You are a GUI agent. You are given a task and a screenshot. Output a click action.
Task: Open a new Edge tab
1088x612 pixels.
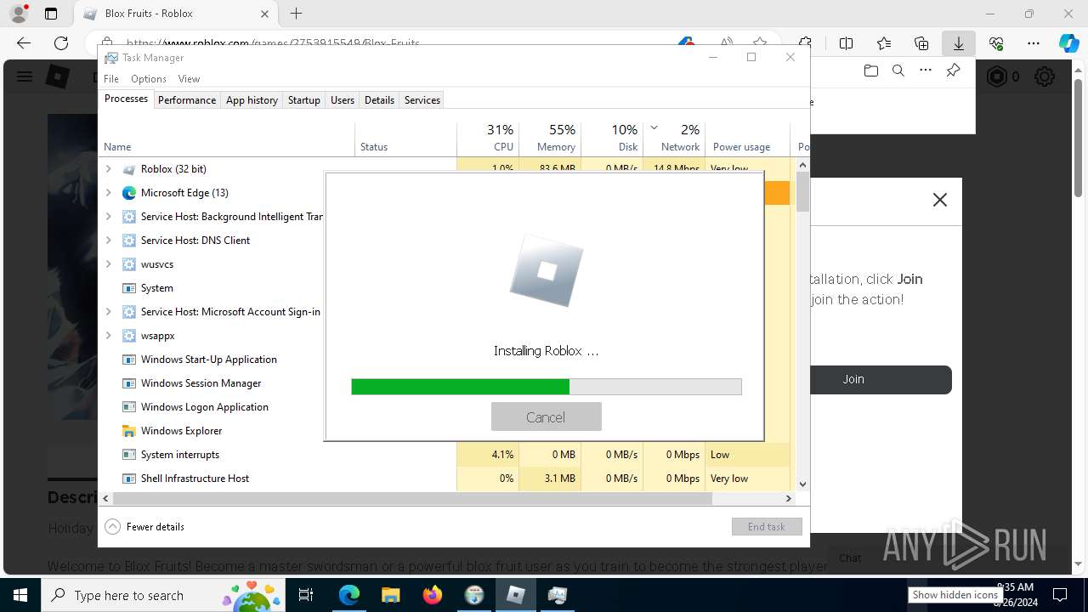point(296,14)
